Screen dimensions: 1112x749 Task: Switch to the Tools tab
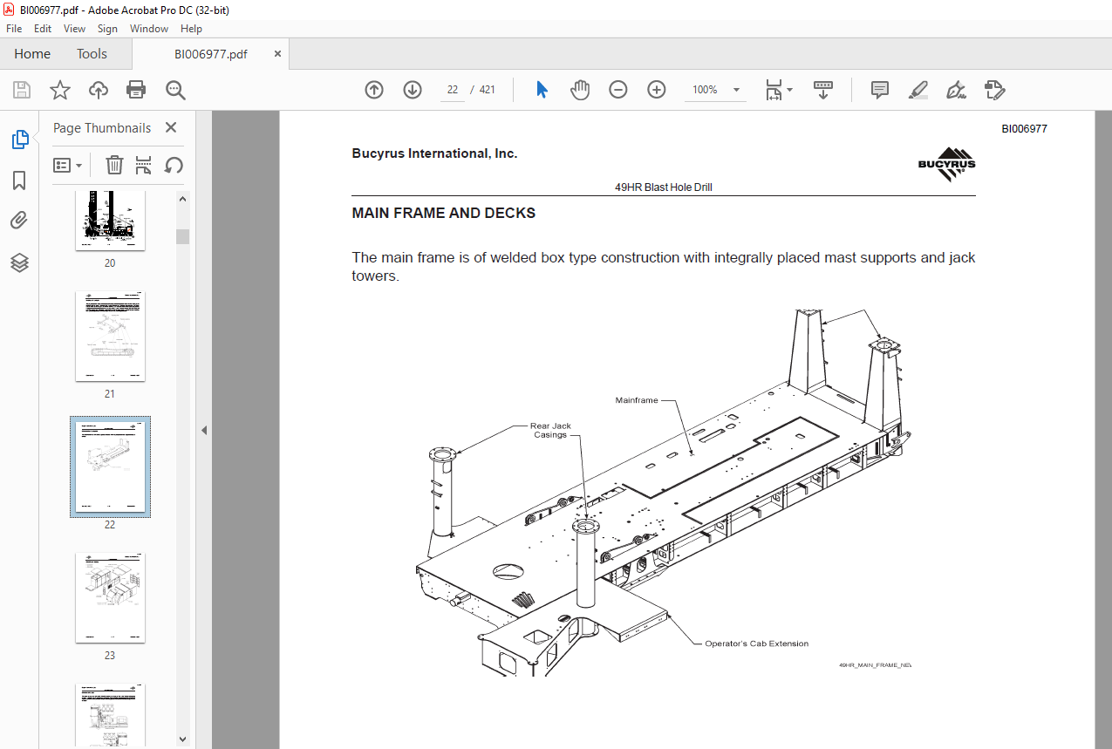click(x=92, y=54)
